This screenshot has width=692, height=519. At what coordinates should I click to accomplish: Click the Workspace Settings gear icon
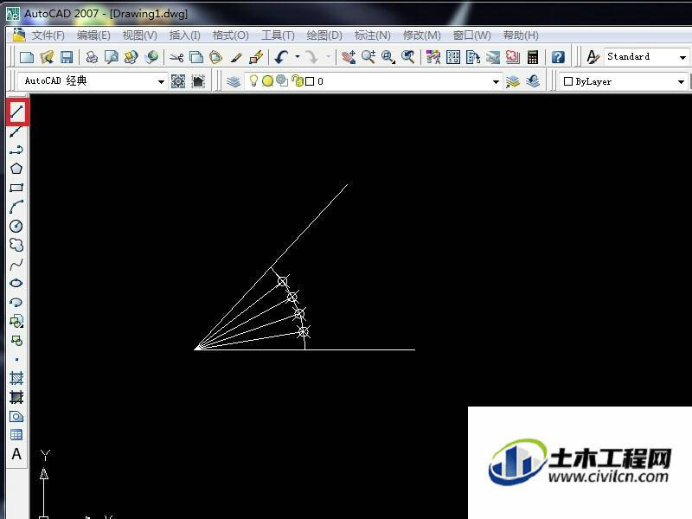click(178, 81)
